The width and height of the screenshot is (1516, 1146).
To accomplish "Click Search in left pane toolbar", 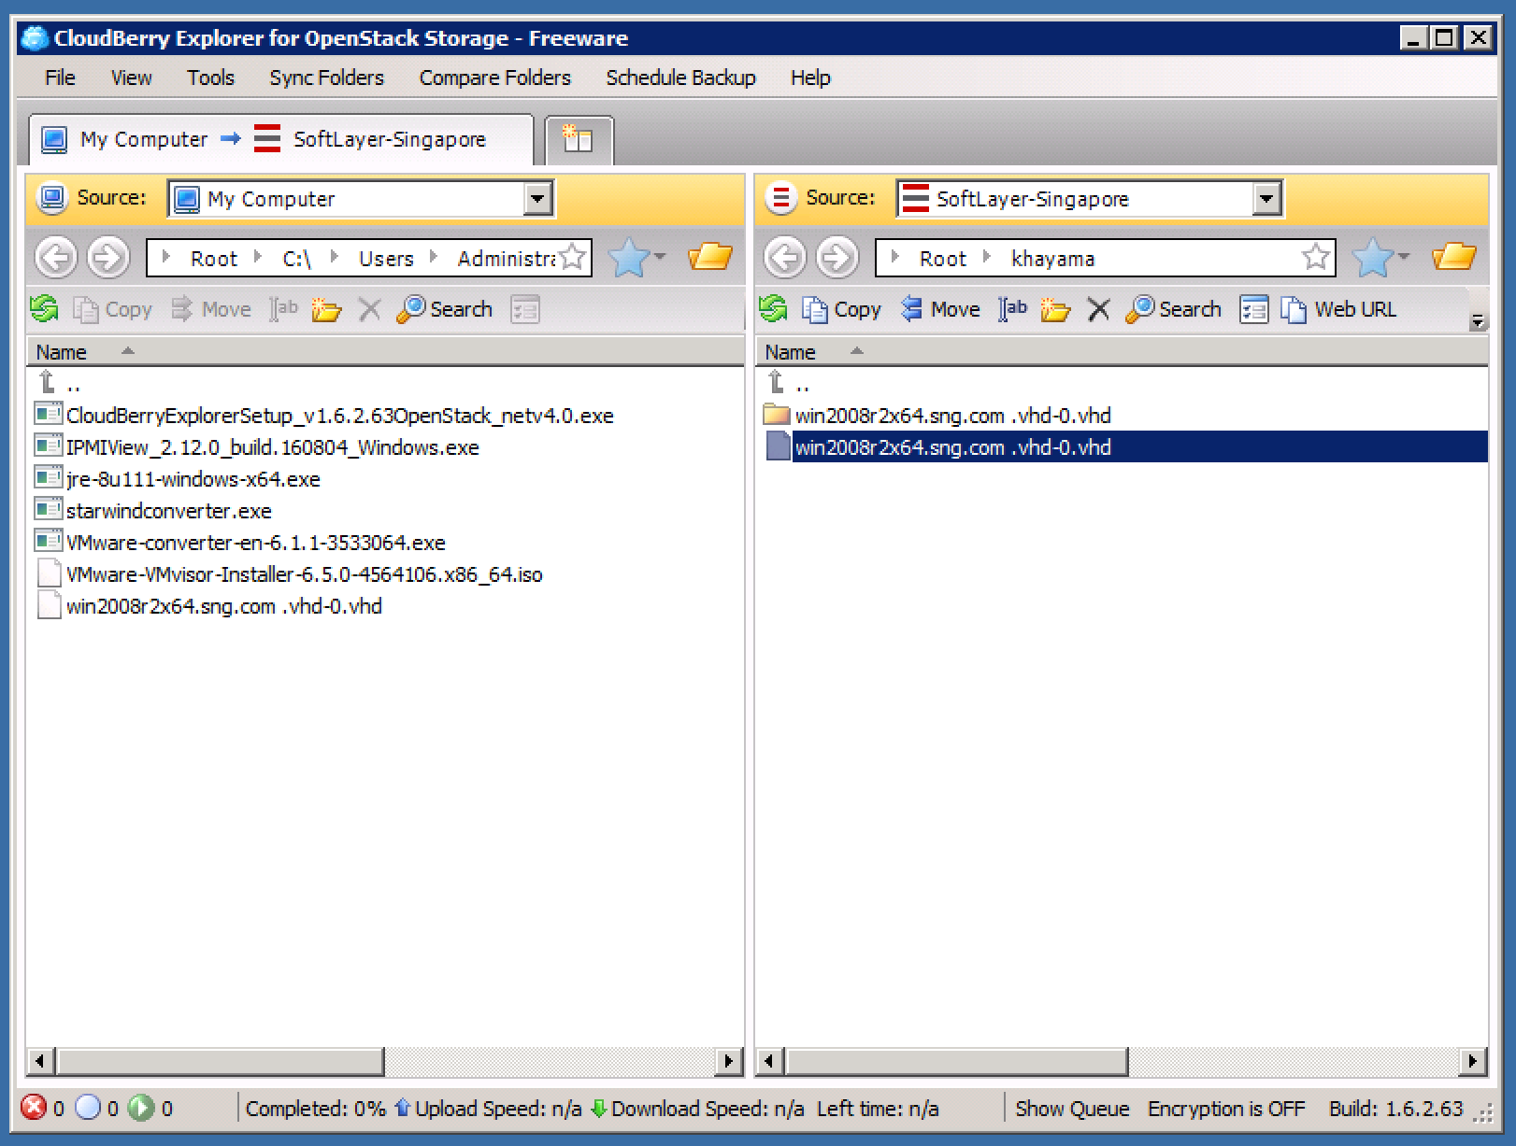I will click(445, 309).
